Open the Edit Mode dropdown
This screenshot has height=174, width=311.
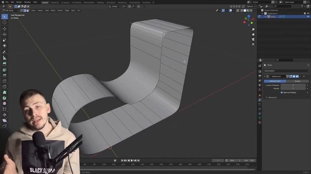coord(10,11)
